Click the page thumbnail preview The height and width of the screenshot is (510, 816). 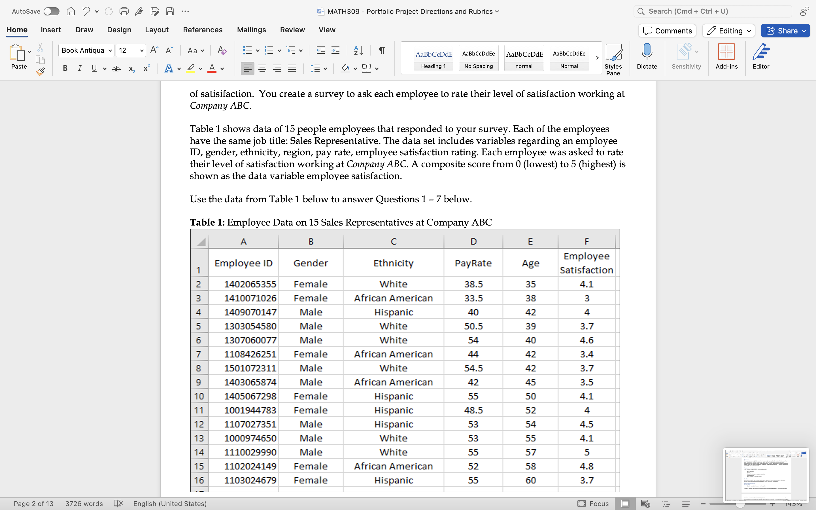tap(766, 475)
